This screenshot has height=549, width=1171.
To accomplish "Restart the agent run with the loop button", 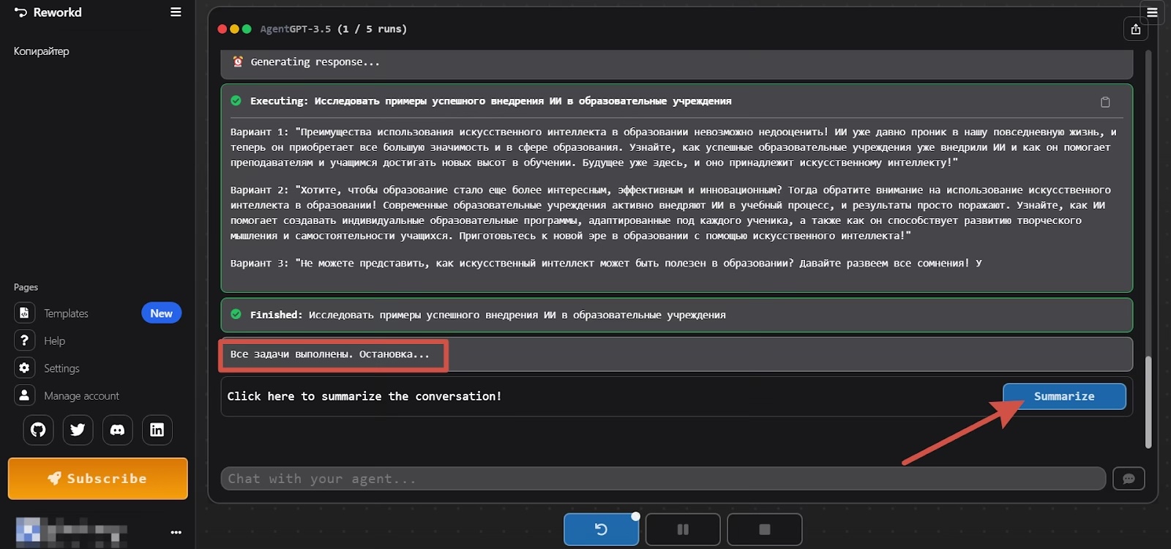I will (x=601, y=529).
